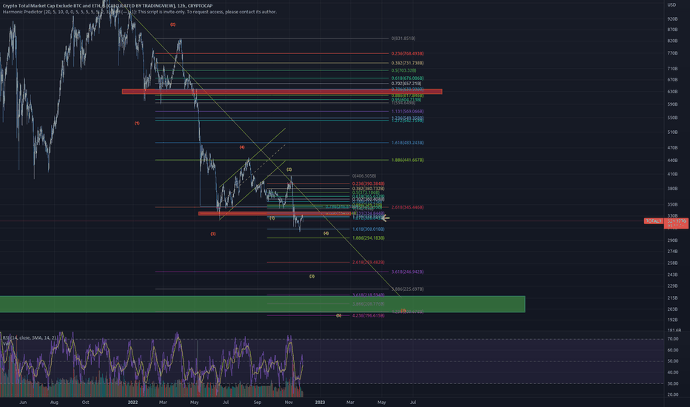Click the USD currency label on price axis

(671, 5)
